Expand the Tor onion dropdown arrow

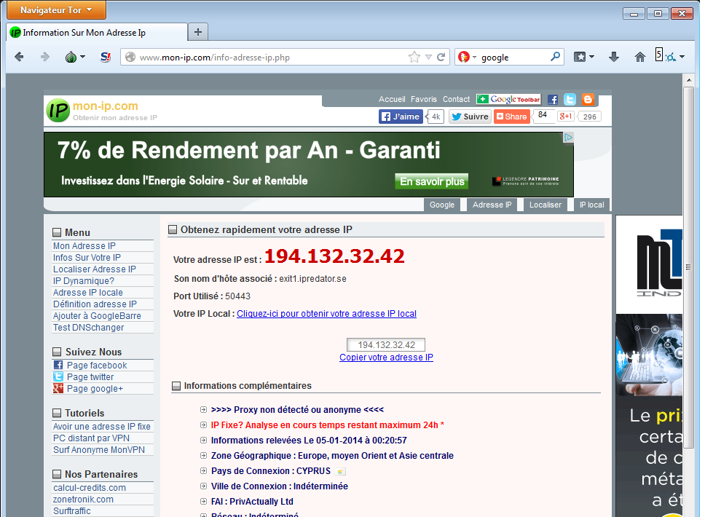[x=83, y=57]
